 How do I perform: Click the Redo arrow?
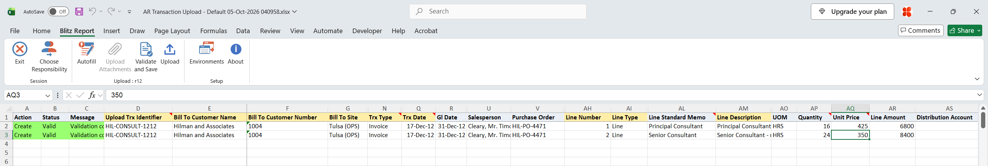pos(111,11)
